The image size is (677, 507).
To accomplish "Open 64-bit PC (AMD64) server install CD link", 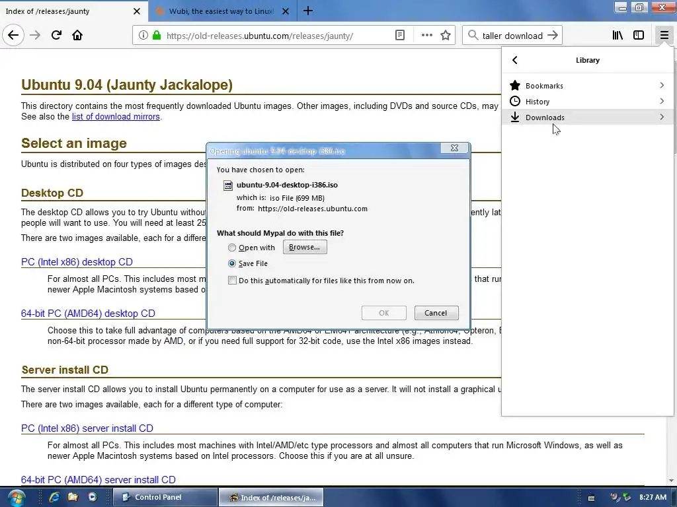I will tap(99, 480).
